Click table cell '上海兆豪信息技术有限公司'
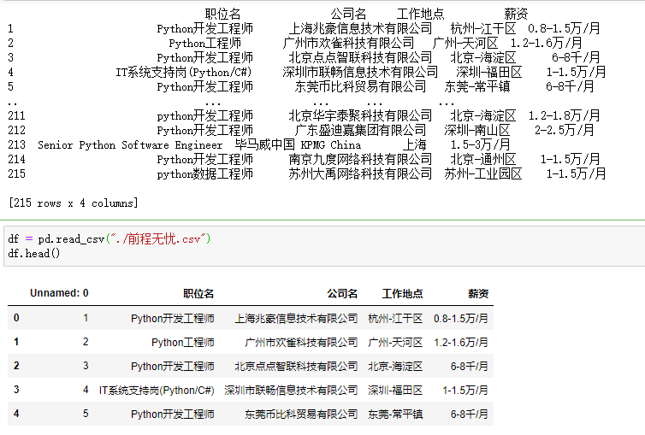This screenshot has width=645, height=435. 296,318
